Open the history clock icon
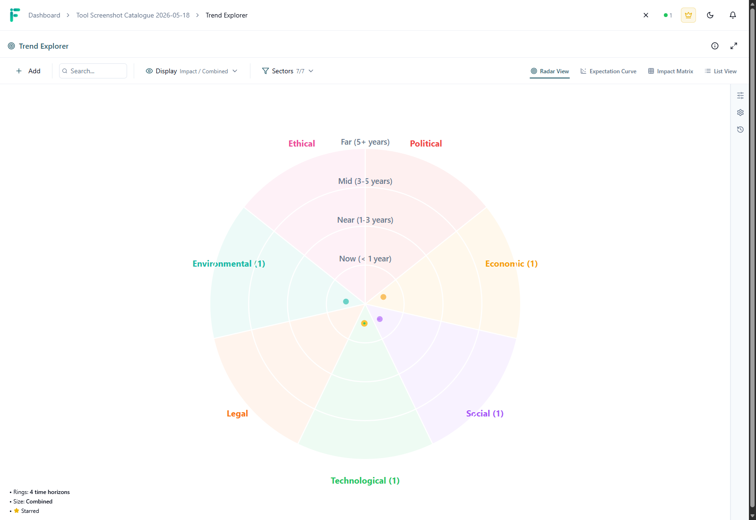This screenshot has height=520, width=756. point(740,130)
